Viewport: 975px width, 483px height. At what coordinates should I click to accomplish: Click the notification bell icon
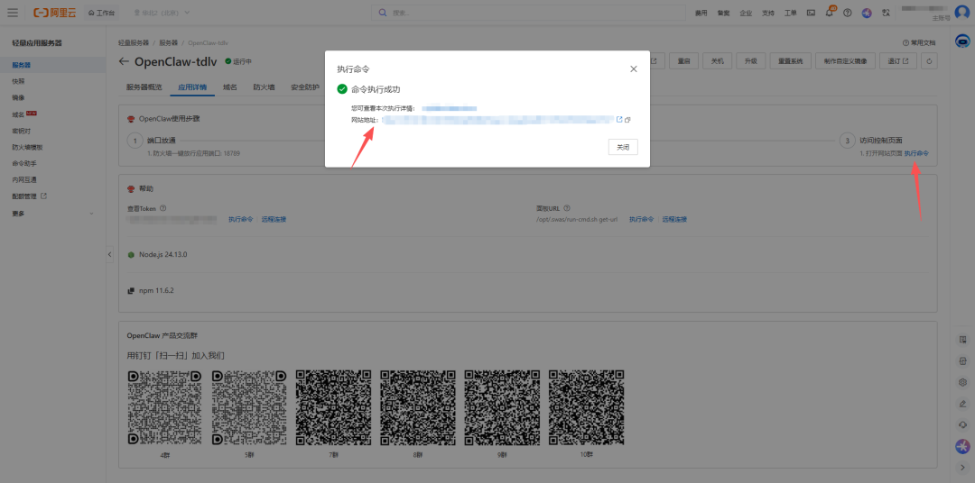coord(829,13)
